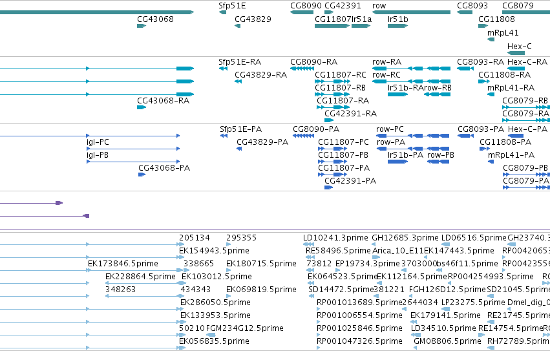Click the CG43068-RA transcript label
Image resolution: width=550 pixels, height=351 pixels.
163,101
